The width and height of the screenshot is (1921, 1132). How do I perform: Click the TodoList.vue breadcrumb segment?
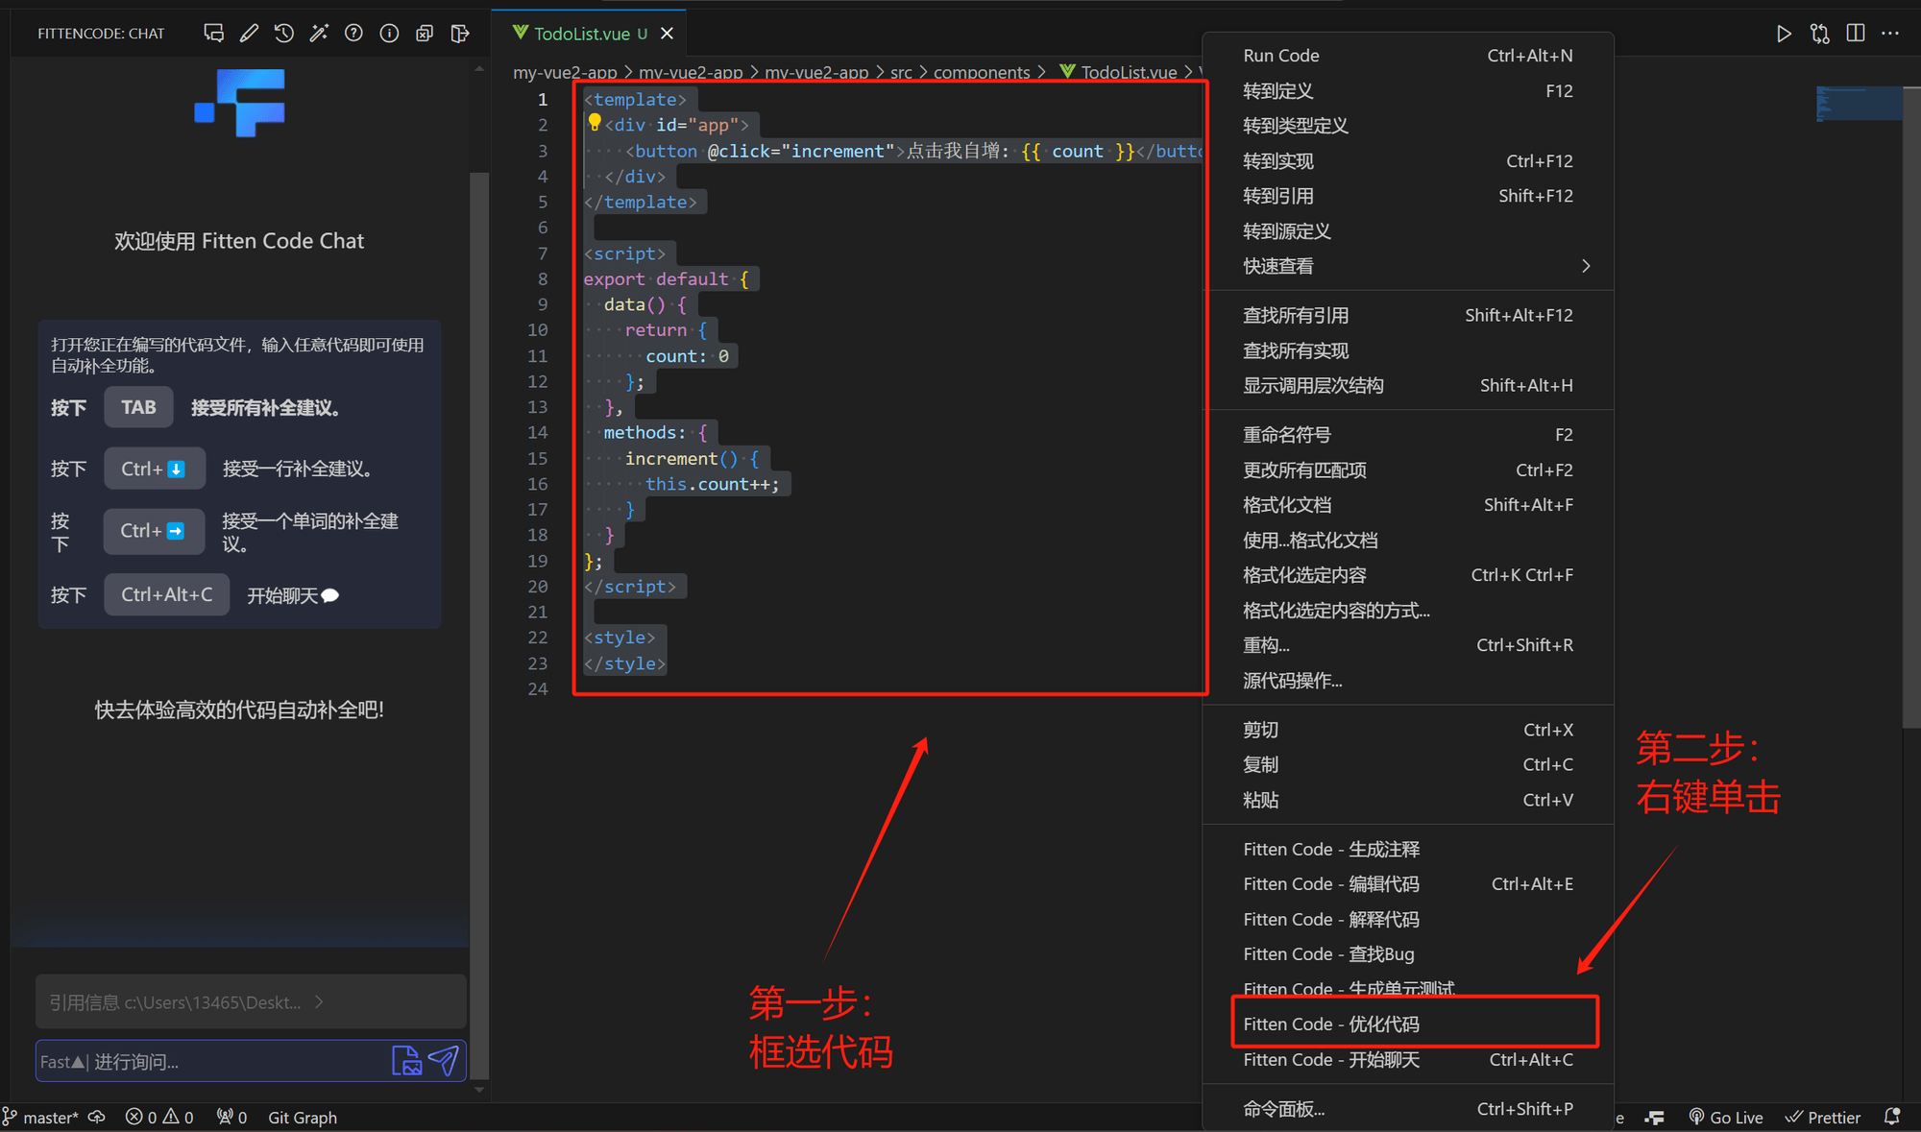coord(1118,72)
